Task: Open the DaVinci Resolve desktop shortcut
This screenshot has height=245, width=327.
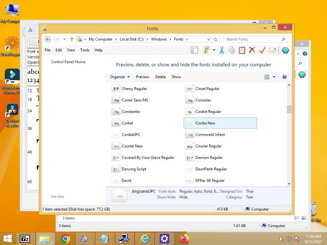Action: (x=12, y=115)
